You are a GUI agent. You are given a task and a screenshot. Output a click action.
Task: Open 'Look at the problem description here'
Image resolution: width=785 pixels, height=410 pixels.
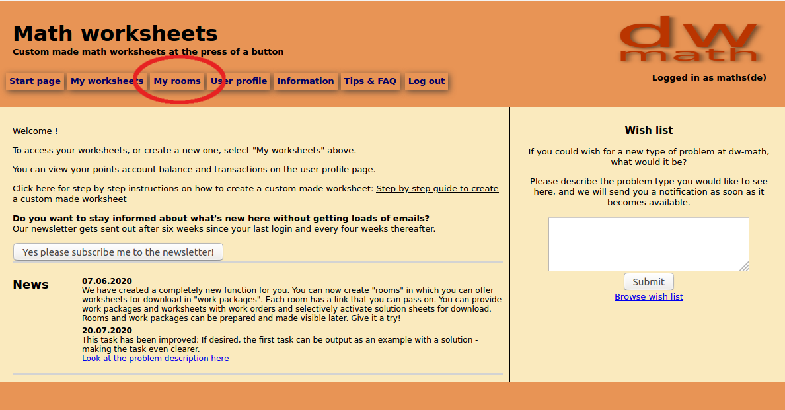point(155,358)
